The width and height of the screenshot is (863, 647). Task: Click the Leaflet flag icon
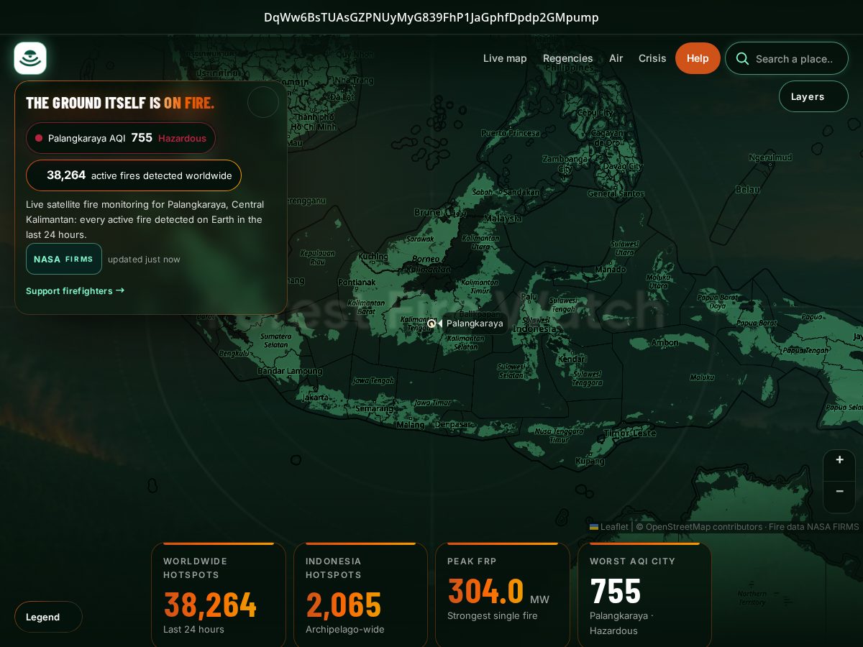point(594,527)
